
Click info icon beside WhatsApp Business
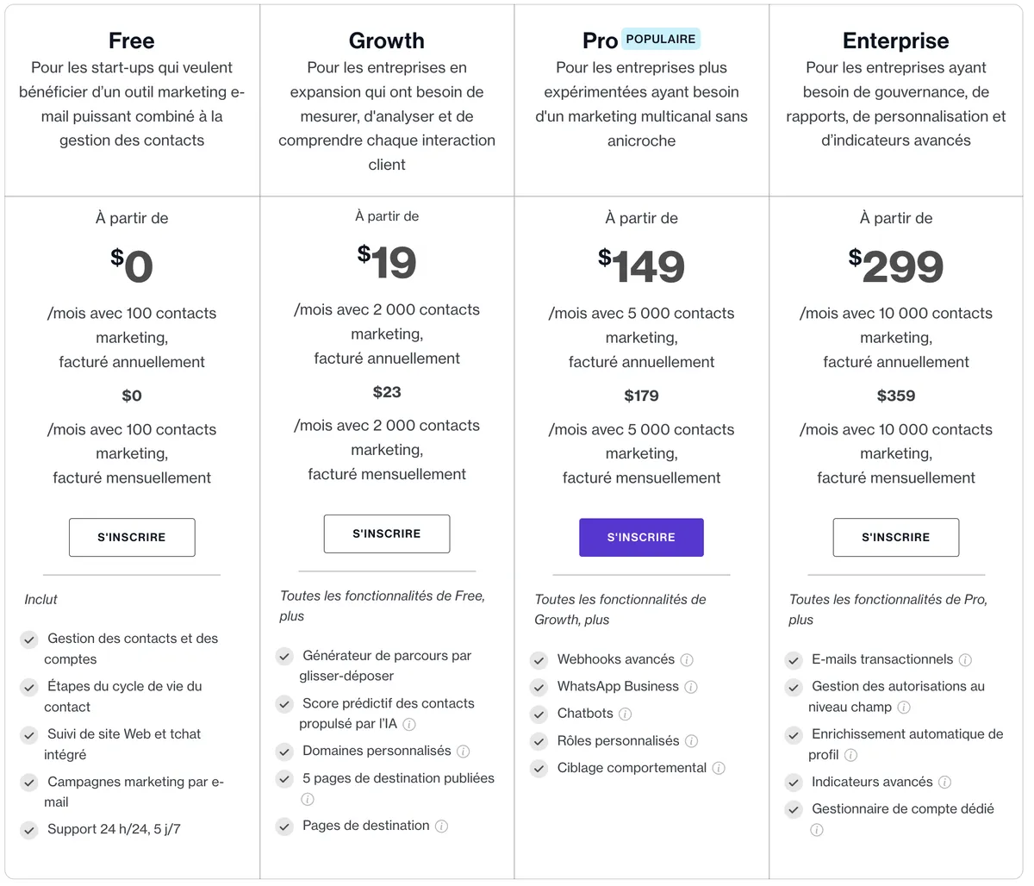[x=691, y=687]
